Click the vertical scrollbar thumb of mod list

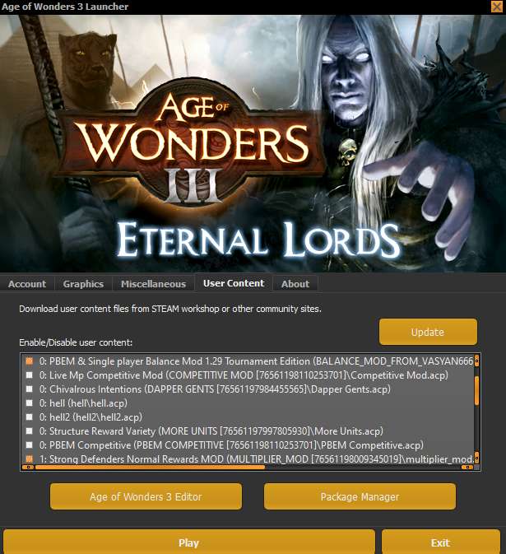click(476, 390)
